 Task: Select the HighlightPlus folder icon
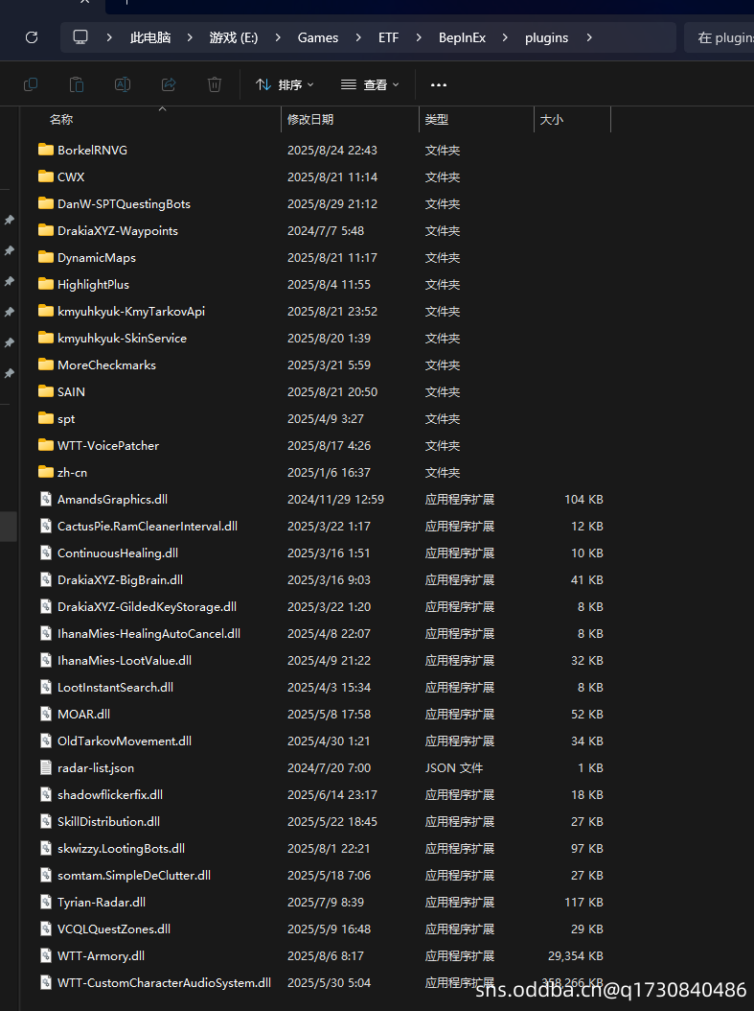46,284
